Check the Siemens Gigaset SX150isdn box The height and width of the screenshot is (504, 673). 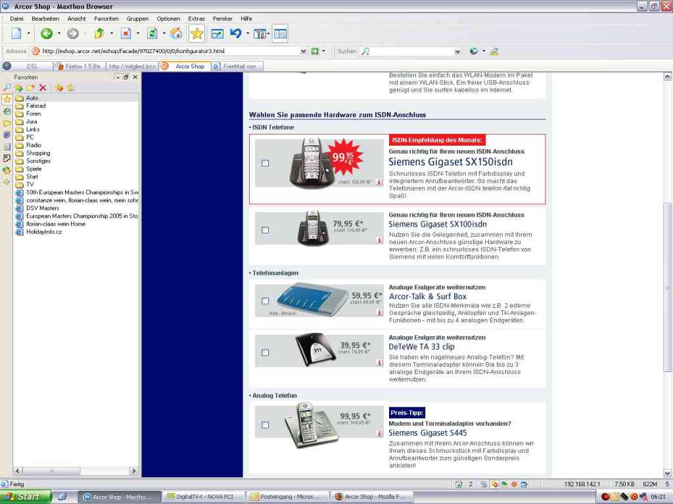[266, 163]
